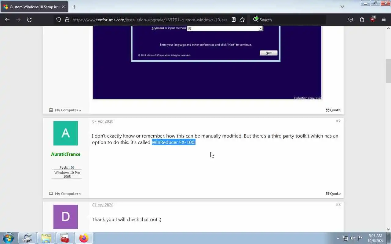Click Windows 10 Pro 1903 text
Image resolution: width=391 pixels, height=244 pixels.
point(67,174)
